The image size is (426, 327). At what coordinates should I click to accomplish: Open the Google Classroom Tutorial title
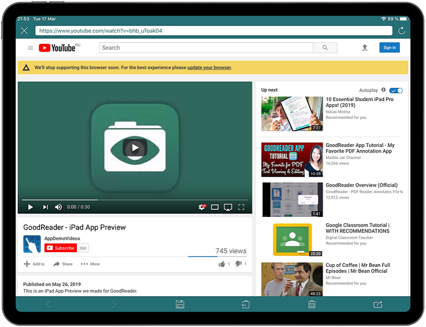tap(358, 228)
